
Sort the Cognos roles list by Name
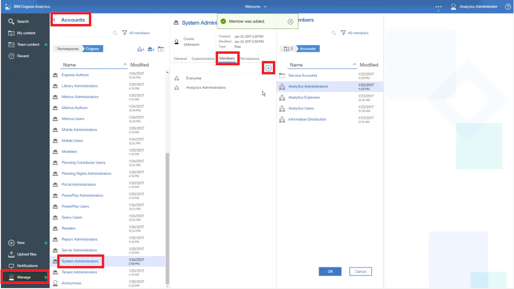94,65
